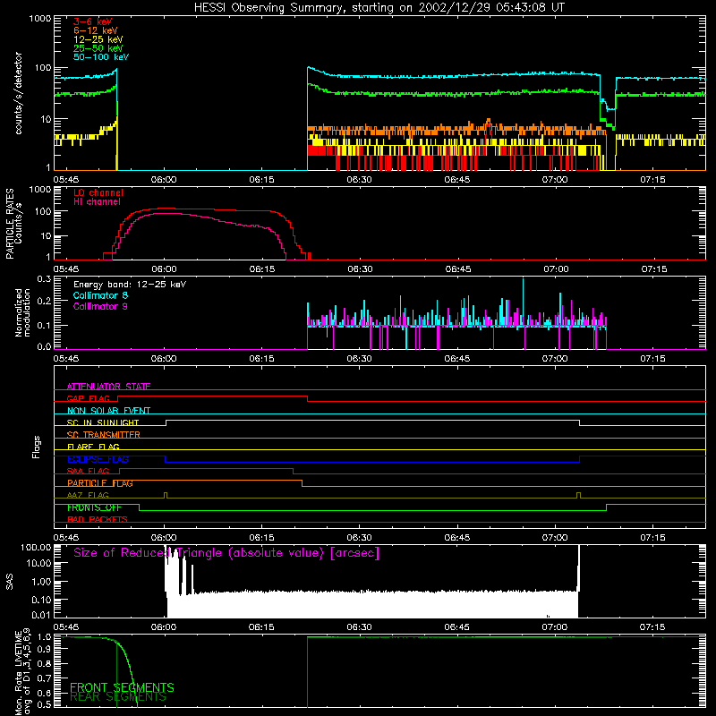Select the 6-12 keV legend label
Screen dimensions: 716x716
click(96, 30)
